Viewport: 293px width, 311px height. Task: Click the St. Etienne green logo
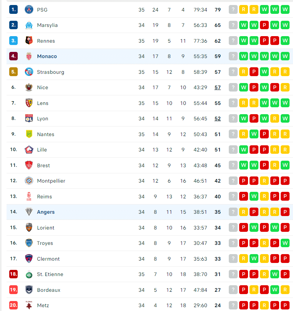coord(29,274)
